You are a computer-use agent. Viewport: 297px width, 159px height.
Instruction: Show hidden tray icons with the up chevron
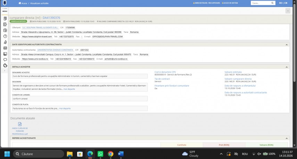coord(221,154)
